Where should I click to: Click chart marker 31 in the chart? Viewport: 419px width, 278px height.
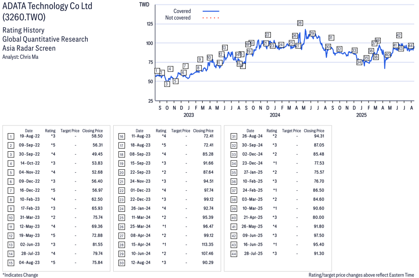[331, 38]
